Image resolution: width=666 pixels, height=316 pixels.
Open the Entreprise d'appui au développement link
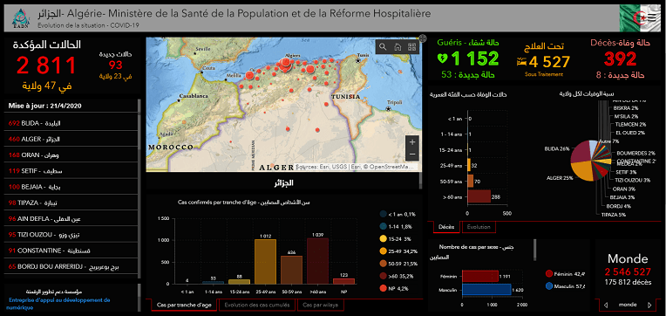pyautogui.click(x=58, y=304)
